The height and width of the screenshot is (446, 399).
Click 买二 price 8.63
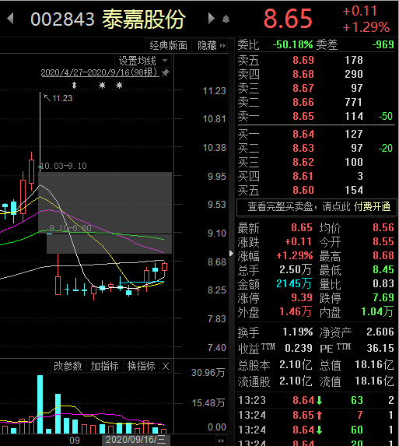(303, 148)
